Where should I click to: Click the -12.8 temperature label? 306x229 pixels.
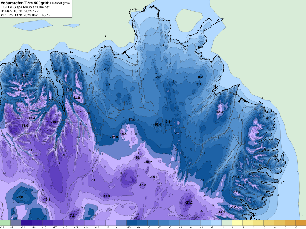coord(114,137)
